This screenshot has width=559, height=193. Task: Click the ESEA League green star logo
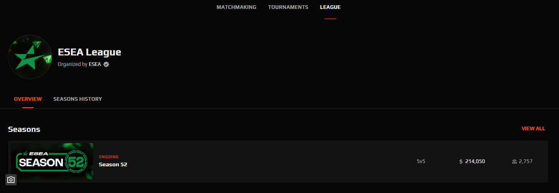pos(30,57)
